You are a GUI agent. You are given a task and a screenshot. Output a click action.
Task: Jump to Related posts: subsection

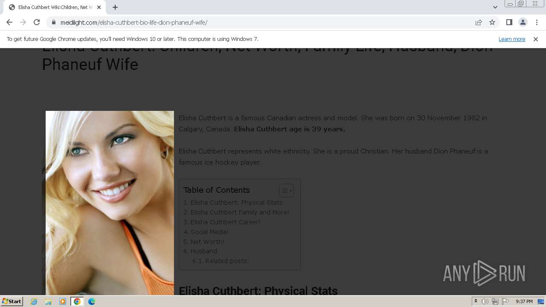(227, 261)
